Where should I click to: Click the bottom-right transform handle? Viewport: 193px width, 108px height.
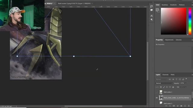130,56
